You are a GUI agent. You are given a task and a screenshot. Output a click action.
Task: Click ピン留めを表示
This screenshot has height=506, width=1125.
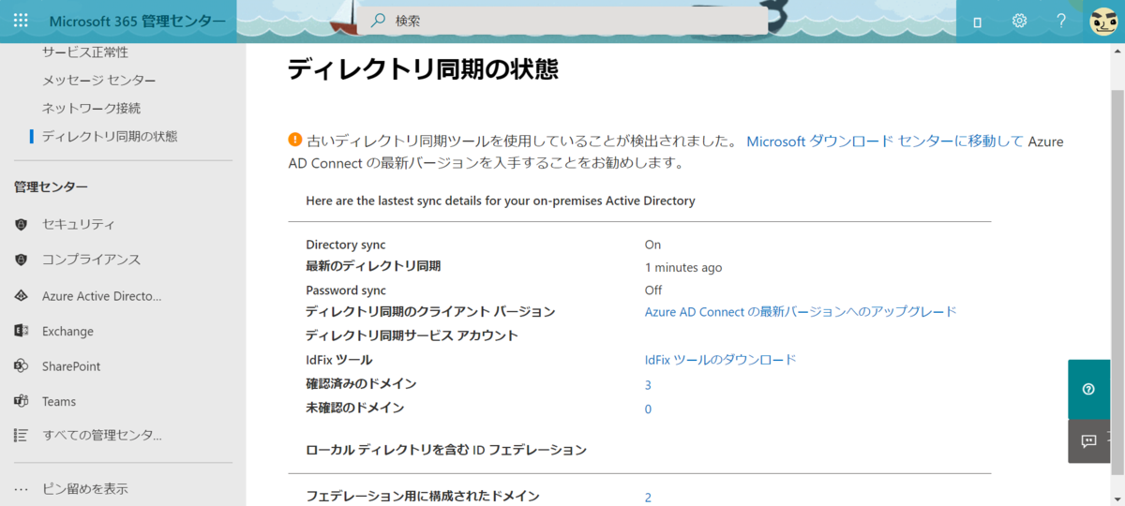coord(85,488)
